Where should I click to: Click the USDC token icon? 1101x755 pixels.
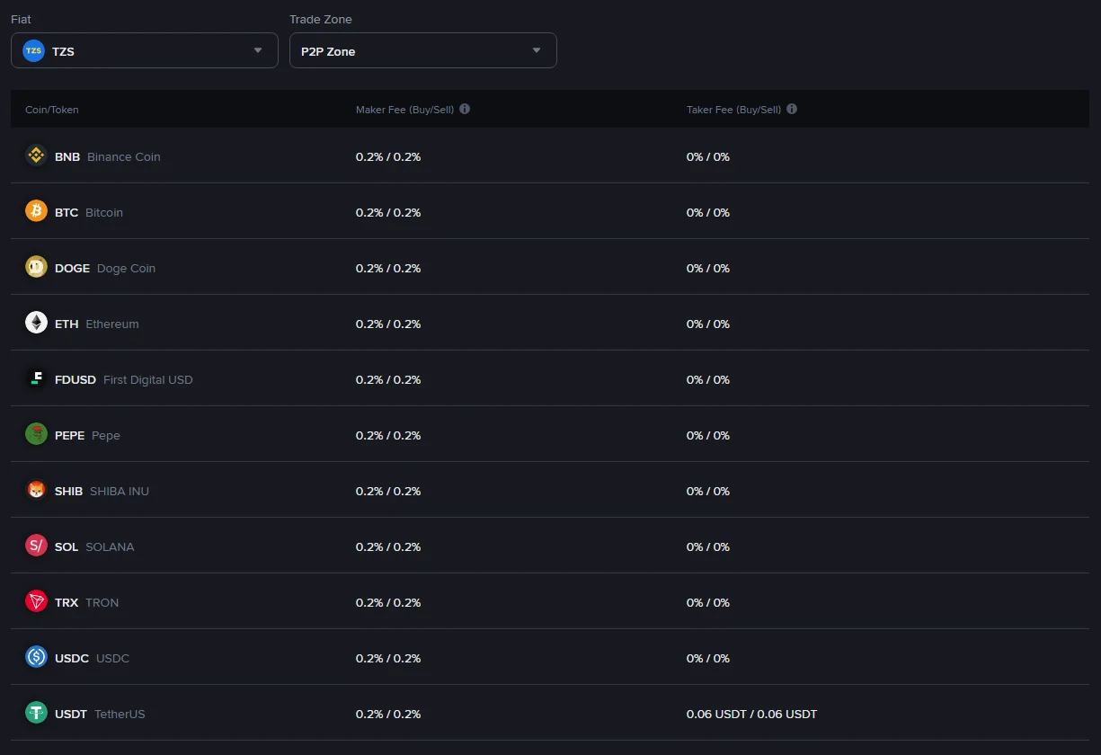click(x=36, y=657)
